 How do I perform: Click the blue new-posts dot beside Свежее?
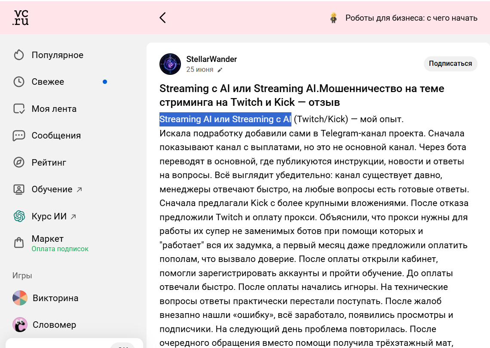pos(105,82)
